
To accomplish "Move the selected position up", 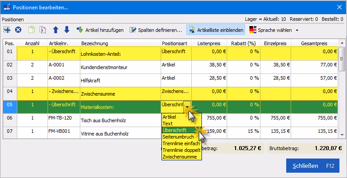I will coord(55,30).
